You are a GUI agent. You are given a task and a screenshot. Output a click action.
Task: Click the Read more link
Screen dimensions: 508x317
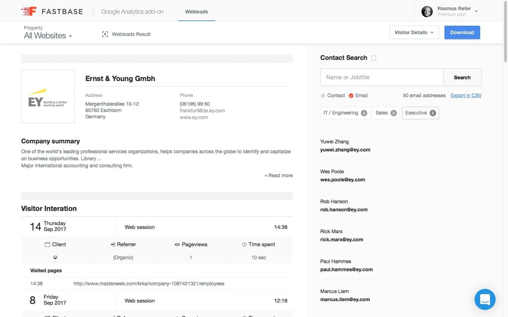point(279,175)
